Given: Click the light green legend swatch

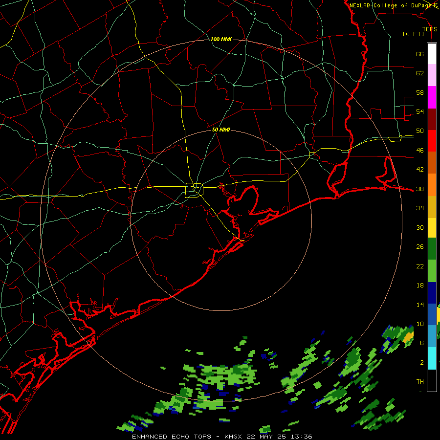Looking at the screenshot, I should (x=432, y=271).
